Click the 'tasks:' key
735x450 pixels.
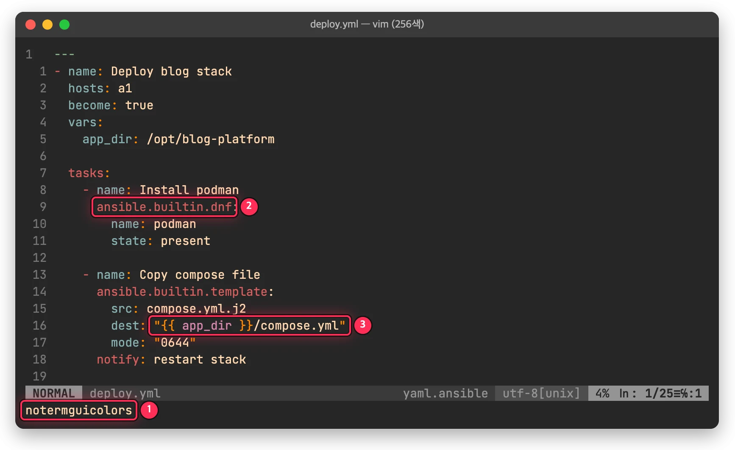[x=89, y=173]
